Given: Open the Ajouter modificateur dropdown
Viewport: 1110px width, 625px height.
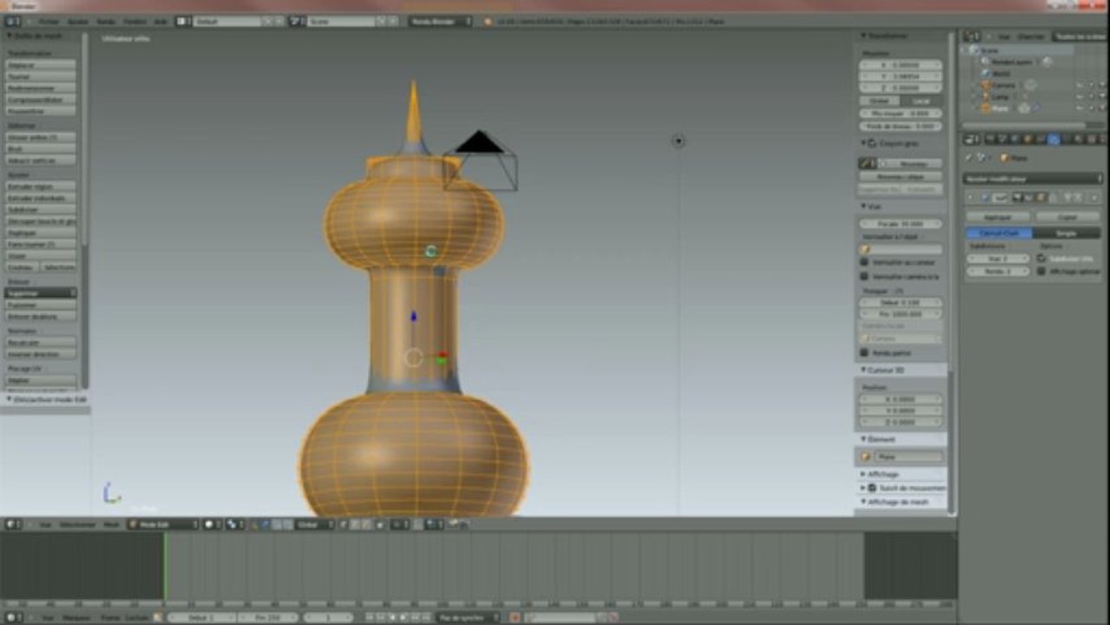Looking at the screenshot, I should point(1033,178).
